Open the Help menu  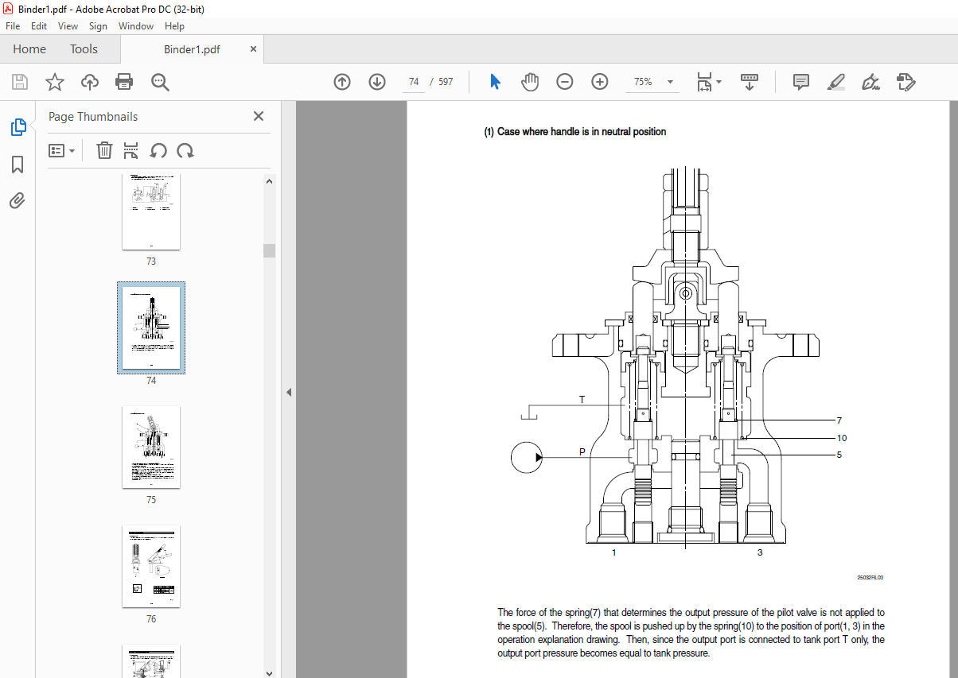coord(174,26)
